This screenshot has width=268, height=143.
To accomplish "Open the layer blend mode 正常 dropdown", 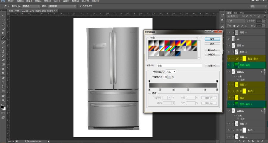I will click(x=236, y=21).
